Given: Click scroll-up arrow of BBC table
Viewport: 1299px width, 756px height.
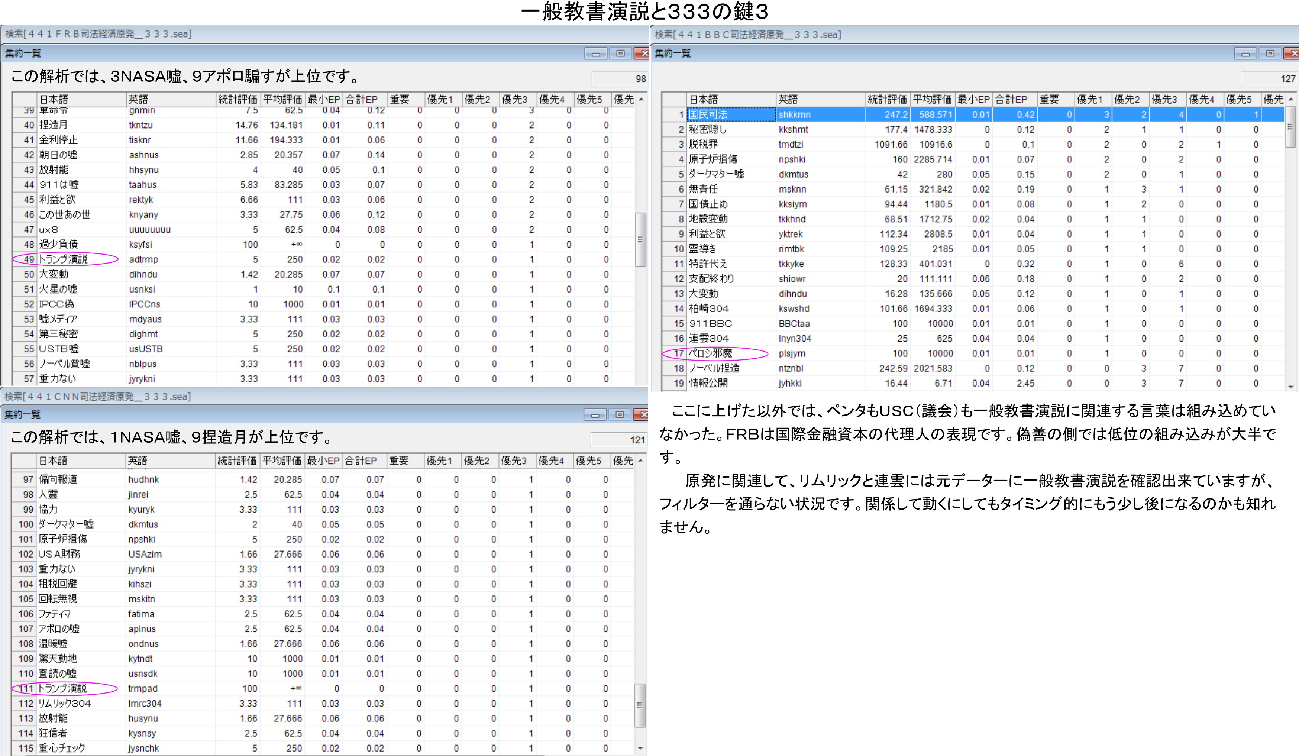Looking at the screenshot, I should (x=1291, y=100).
